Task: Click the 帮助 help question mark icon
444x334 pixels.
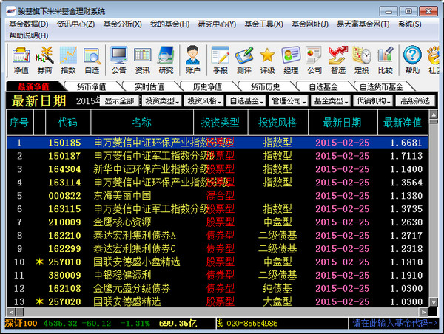Action: 412,61
